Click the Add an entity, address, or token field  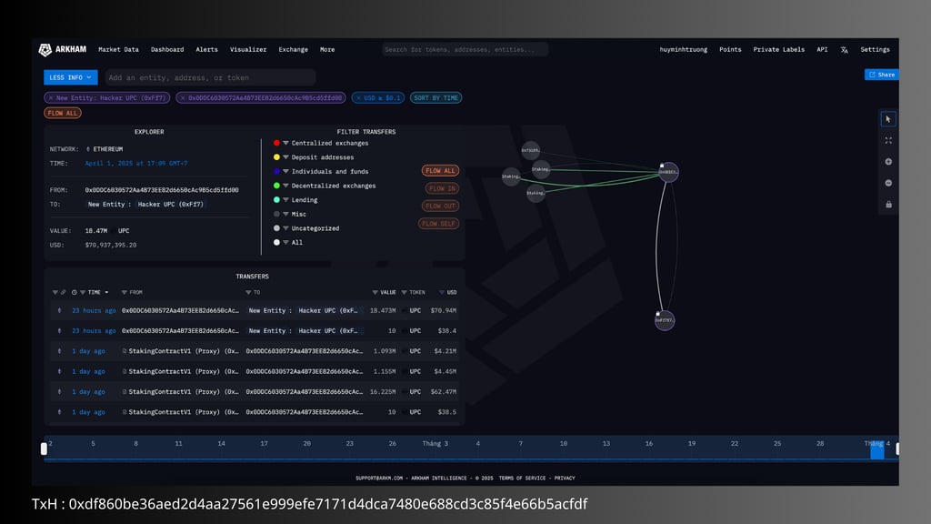pos(210,78)
